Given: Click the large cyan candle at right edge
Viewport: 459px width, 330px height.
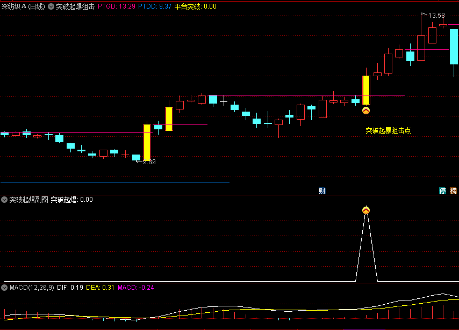Looking at the screenshot, I should pos(454,47).
